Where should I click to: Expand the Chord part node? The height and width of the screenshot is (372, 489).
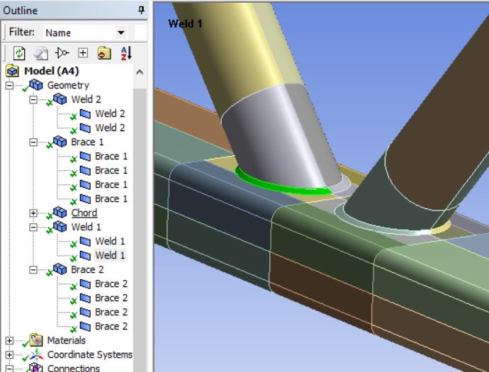pos(33,213)
